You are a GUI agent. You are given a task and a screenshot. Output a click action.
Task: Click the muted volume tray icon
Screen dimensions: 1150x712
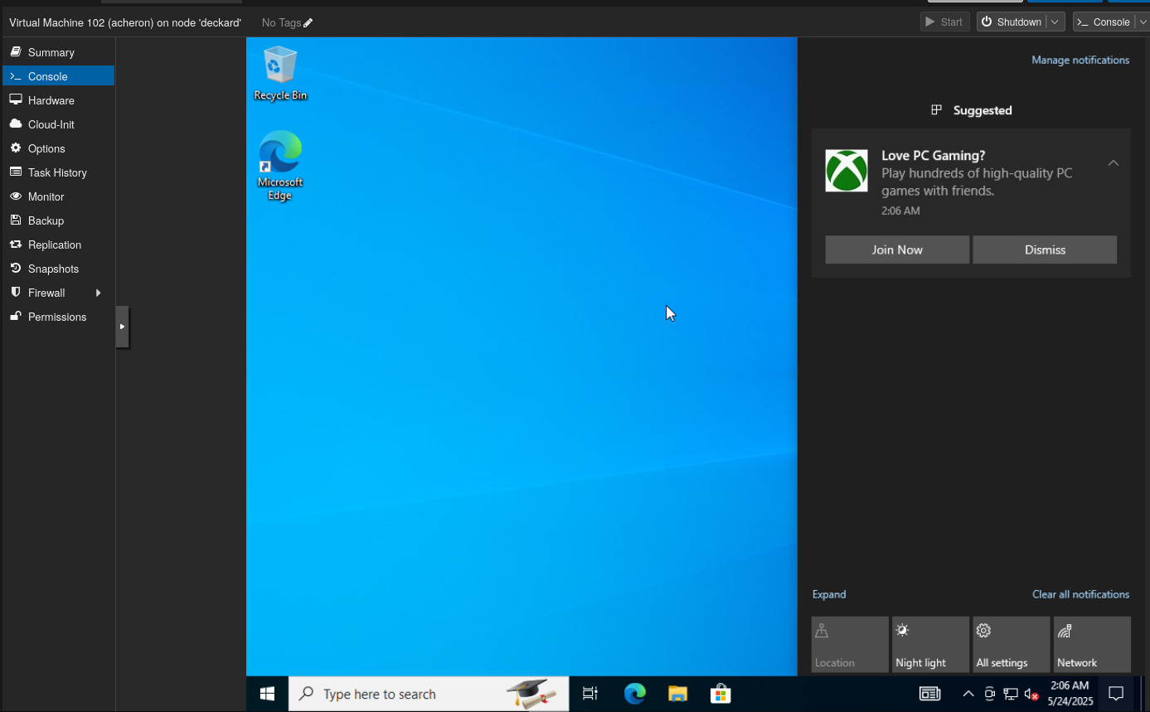[1031, 694]
